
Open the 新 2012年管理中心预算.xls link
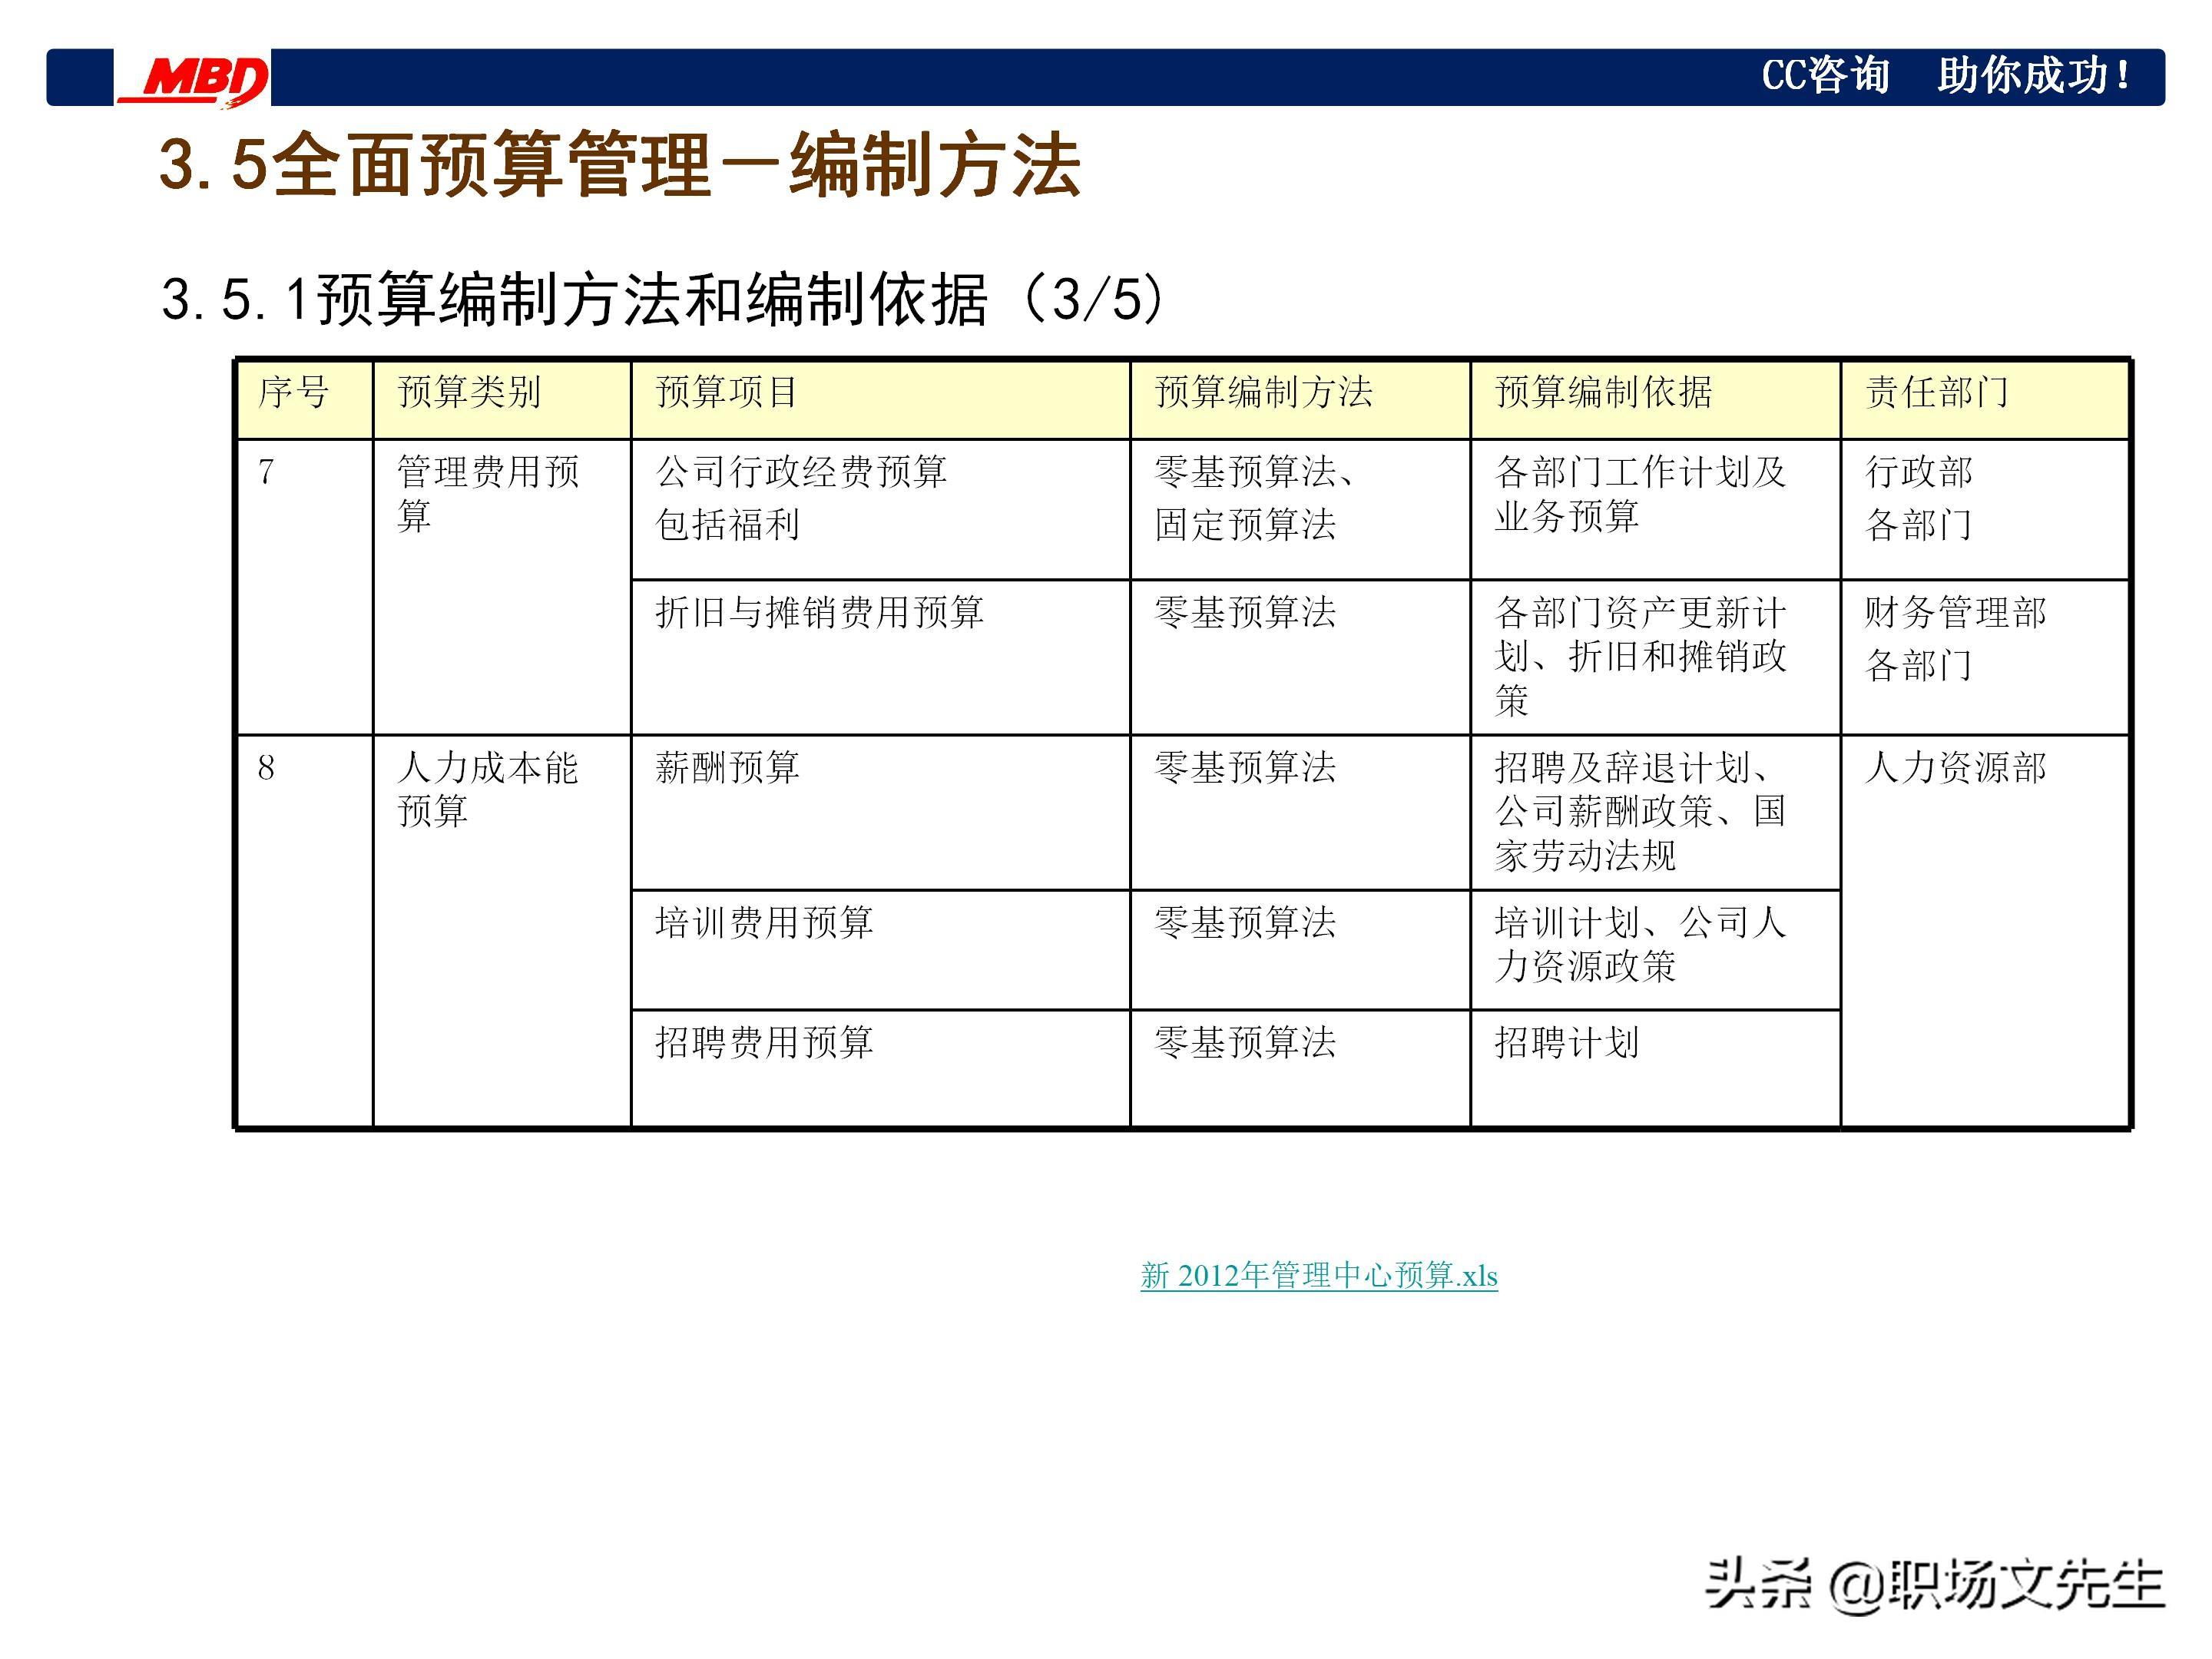pyautogui.click(x=1319, y=1275)
